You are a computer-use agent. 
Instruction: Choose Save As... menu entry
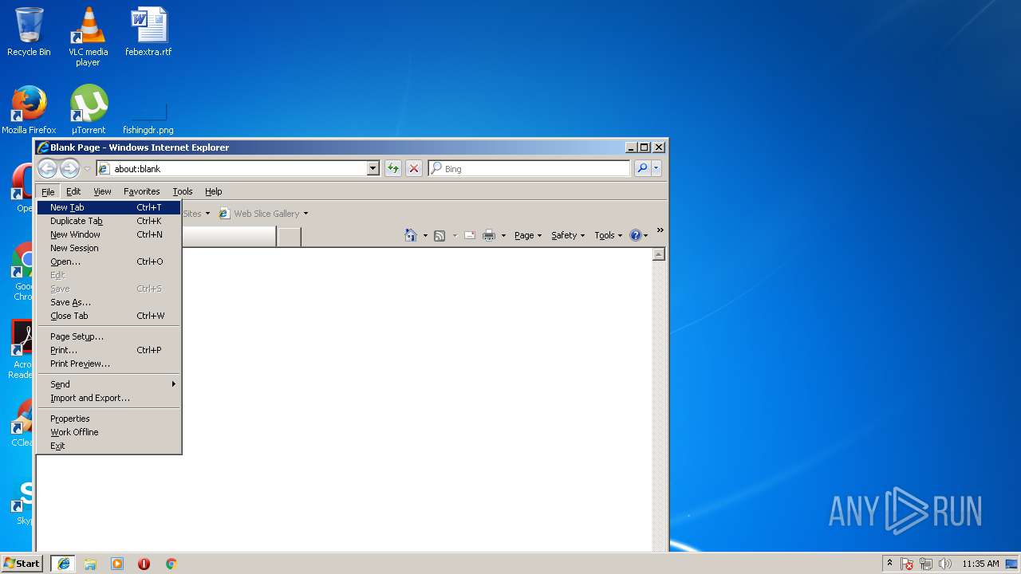[x=108, y=302]
